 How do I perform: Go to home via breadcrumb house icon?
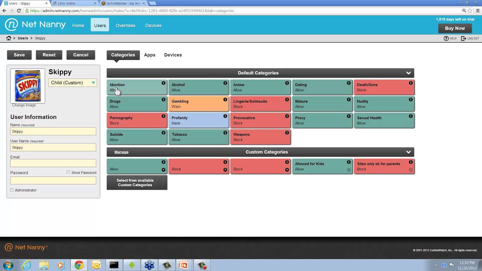pyautogui.click(x=9, y=38)
